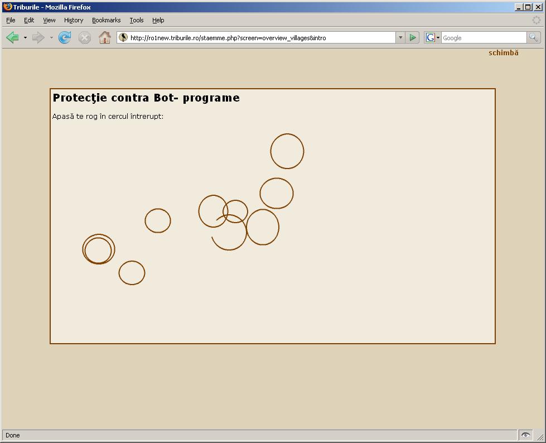The image size is (546, 443).
Task: Focus the Google search field
Action: (x=482, y=37)
